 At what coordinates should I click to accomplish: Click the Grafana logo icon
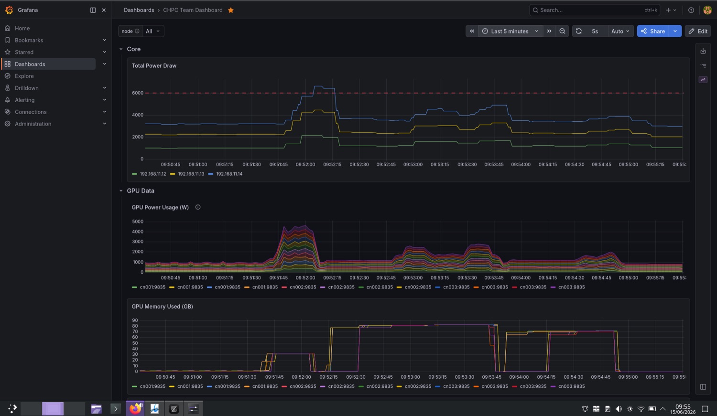9,10
